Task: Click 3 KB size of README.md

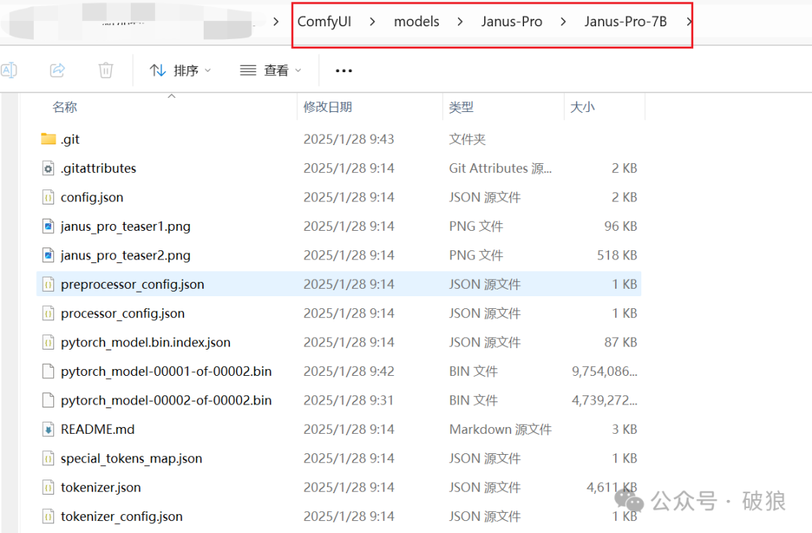Action: (x=624, y=429)
